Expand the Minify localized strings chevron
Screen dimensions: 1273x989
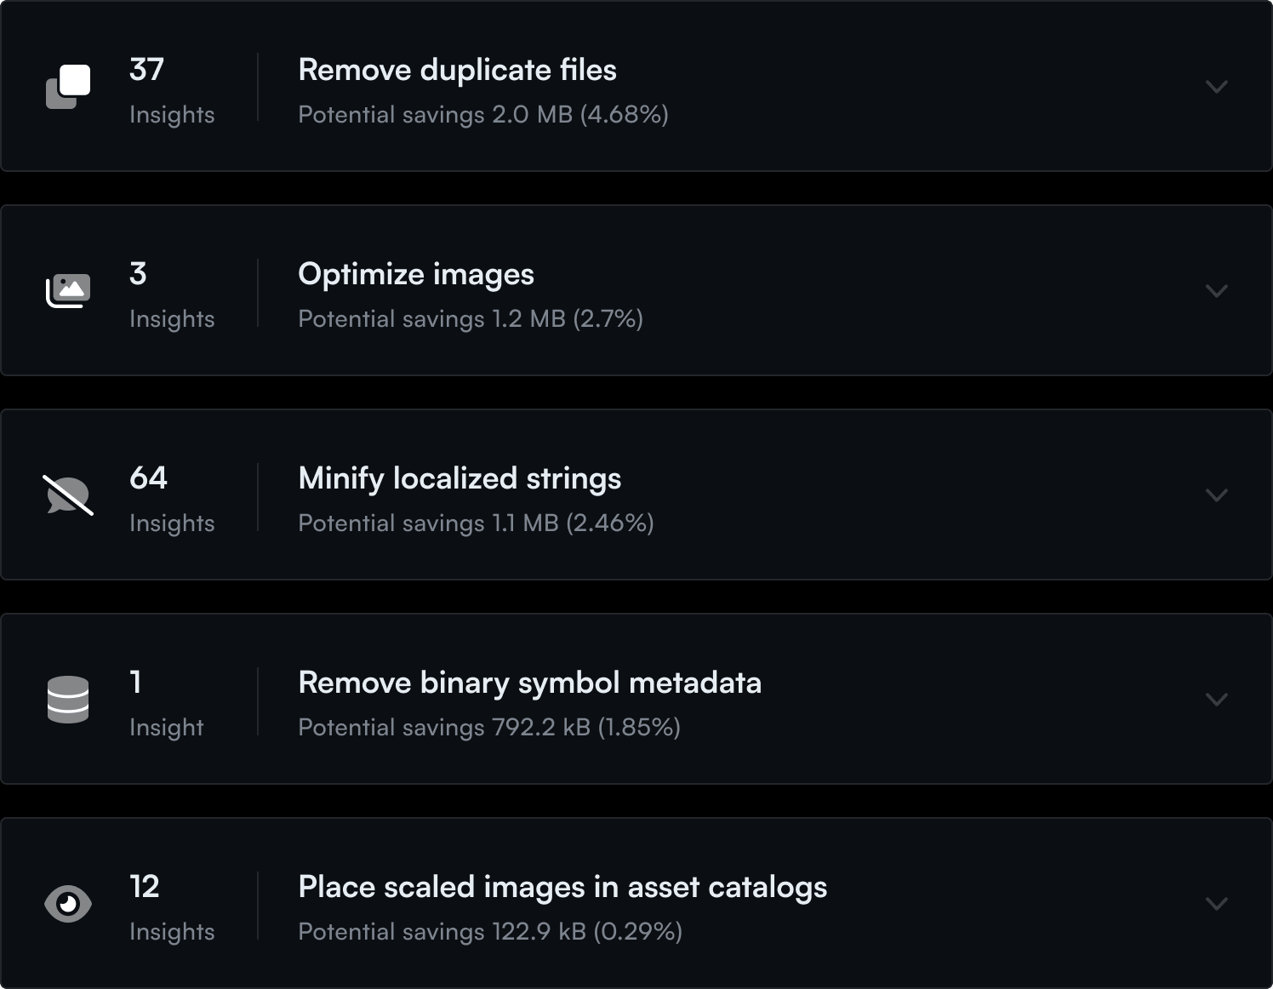click(x=1217, y=495)
